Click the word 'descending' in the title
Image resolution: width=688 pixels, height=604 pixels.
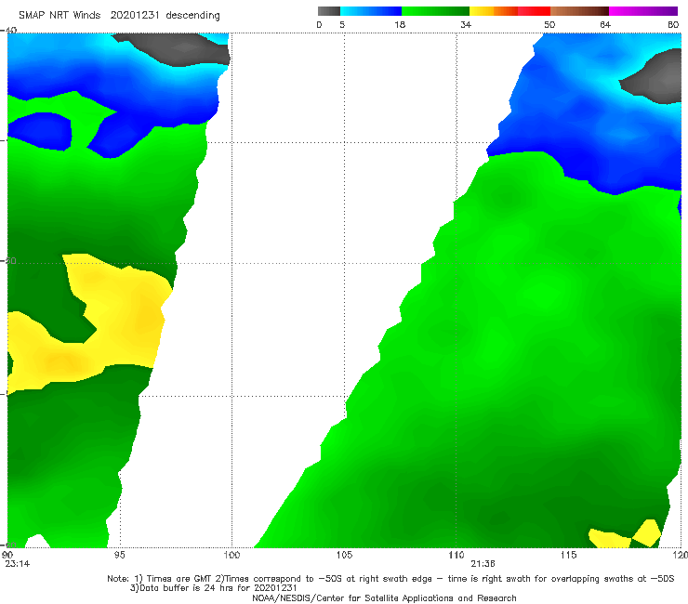pos(193,16)
